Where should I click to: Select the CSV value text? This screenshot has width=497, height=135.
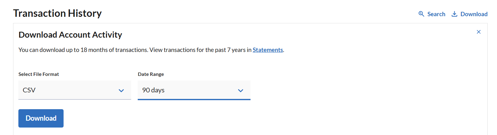coord(29,90)
